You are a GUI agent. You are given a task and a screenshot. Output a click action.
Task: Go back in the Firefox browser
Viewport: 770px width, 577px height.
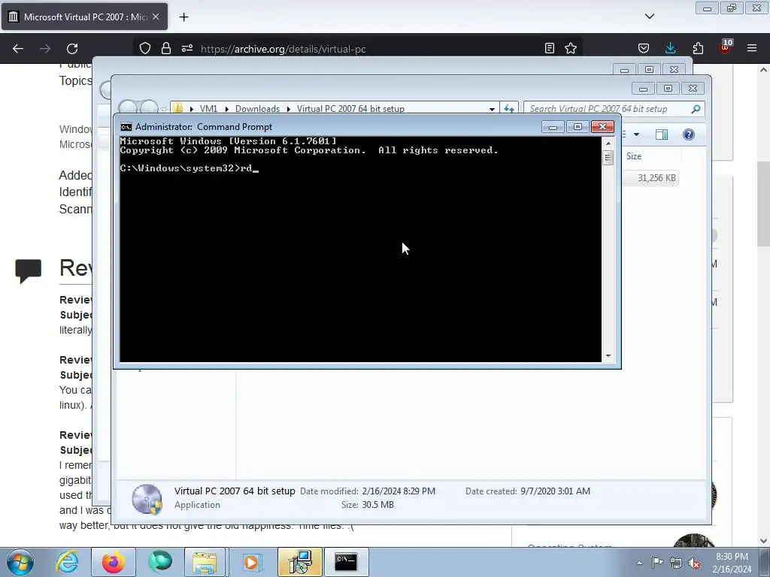coord(18,49)
